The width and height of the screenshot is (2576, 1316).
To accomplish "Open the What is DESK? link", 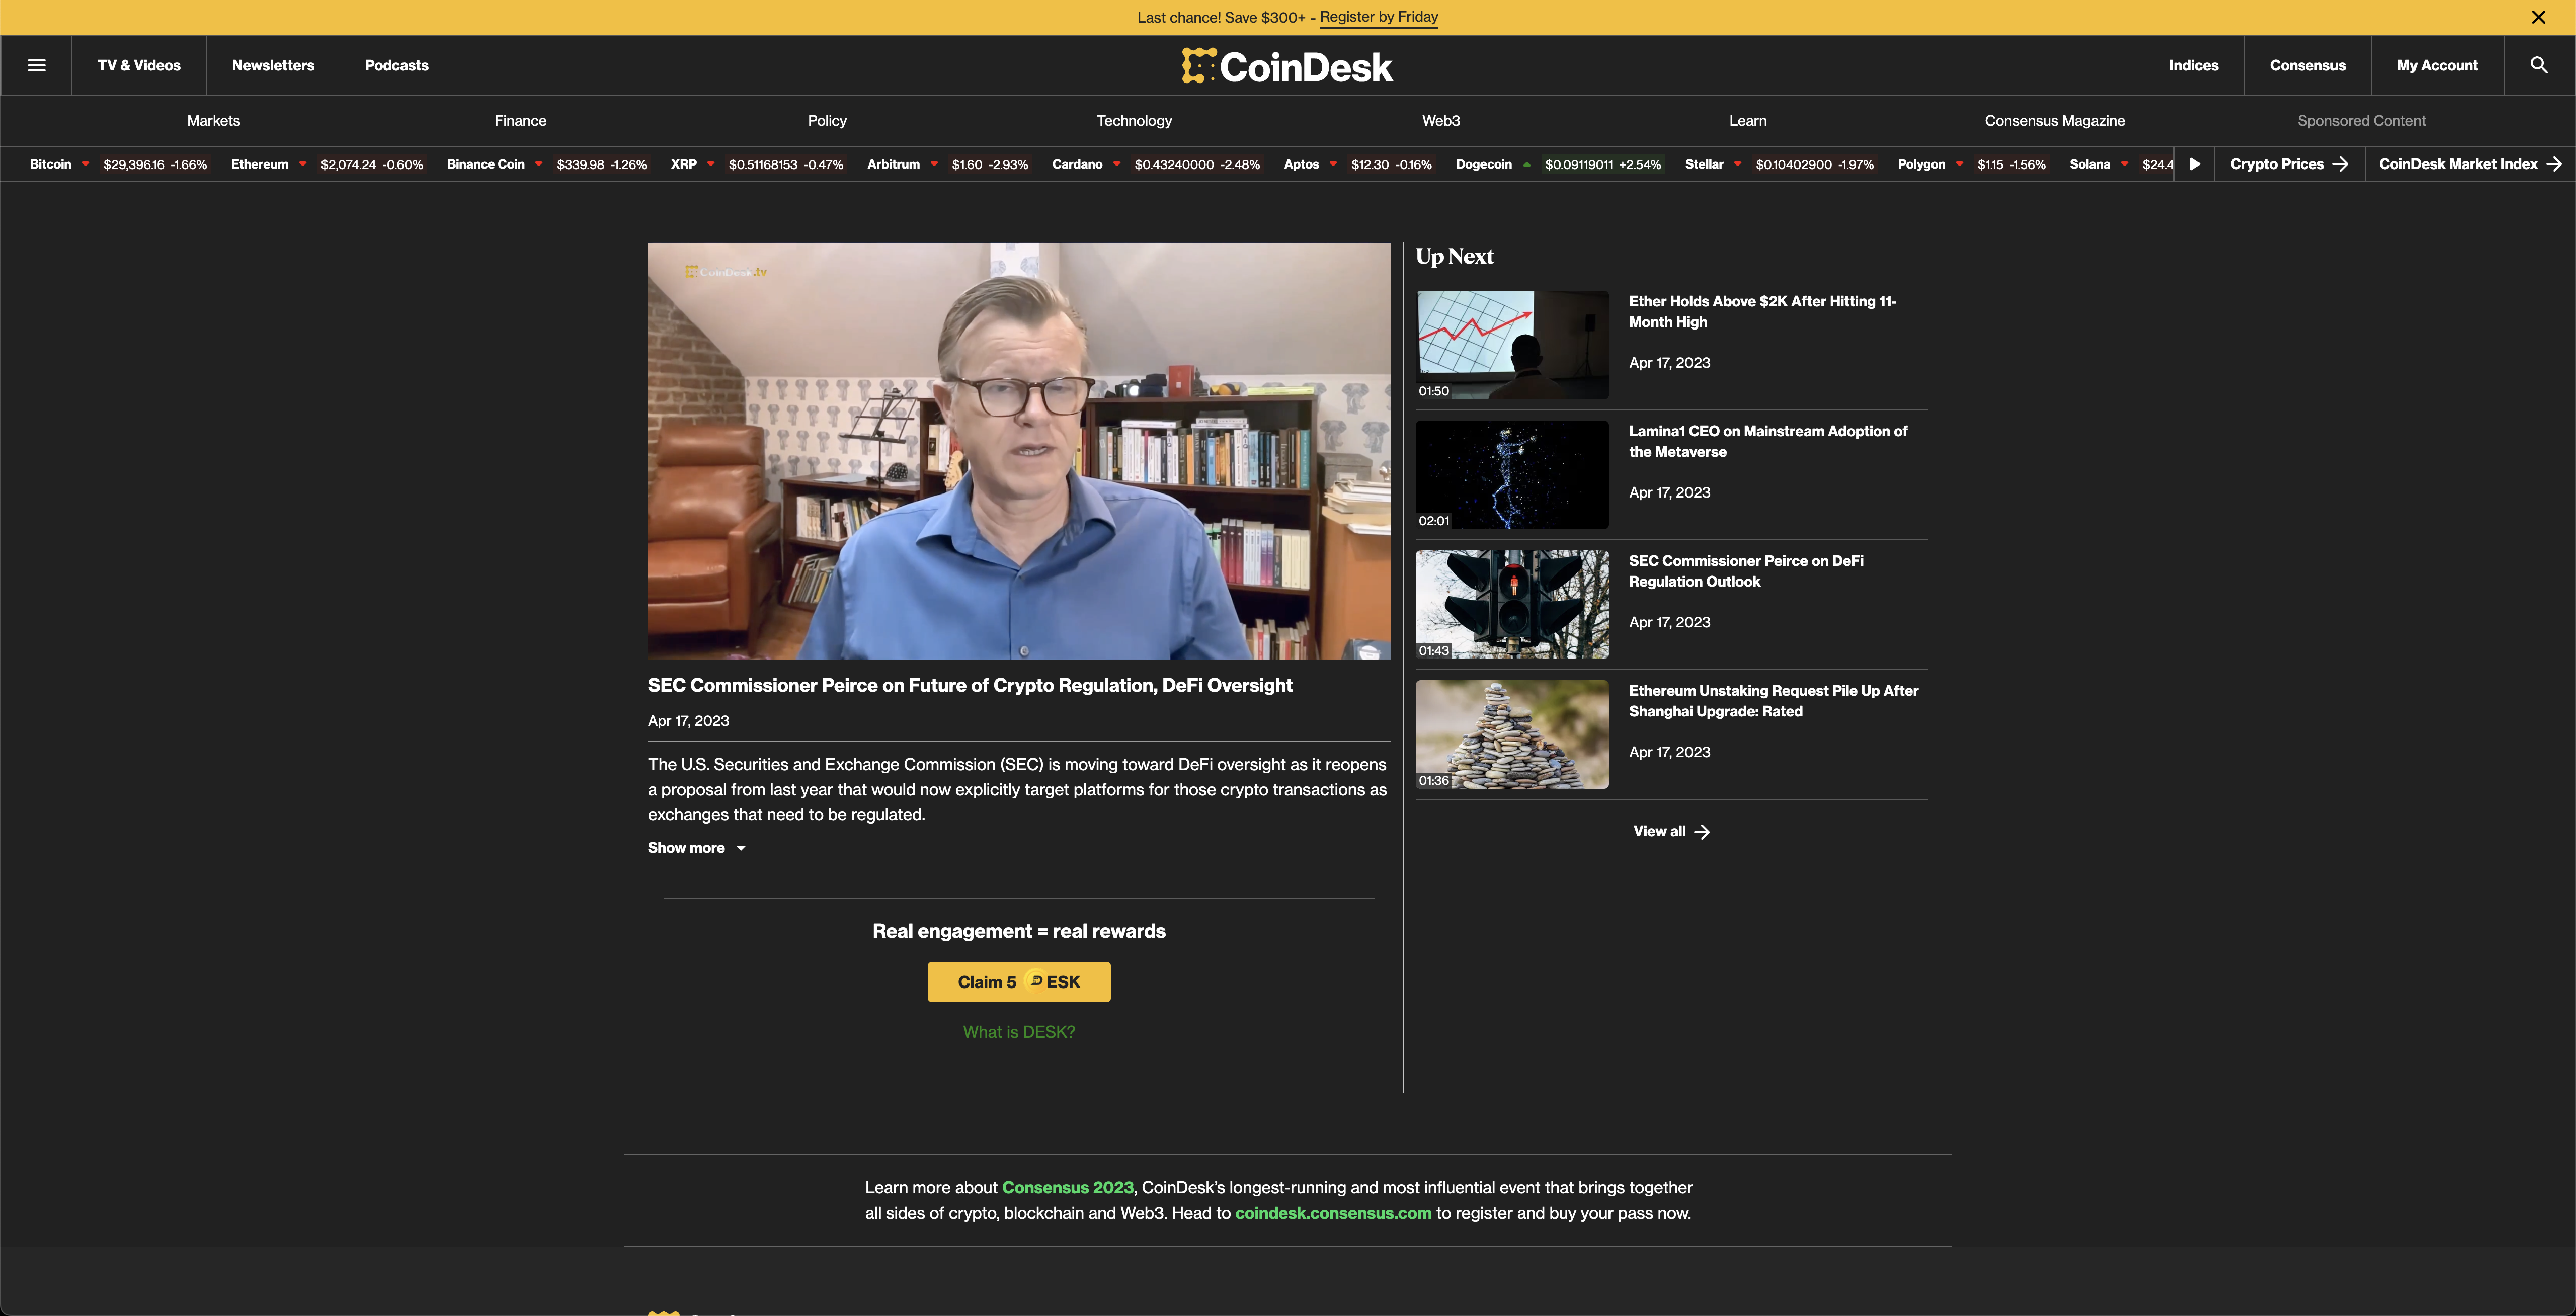I will (x=1018, y=1031).
